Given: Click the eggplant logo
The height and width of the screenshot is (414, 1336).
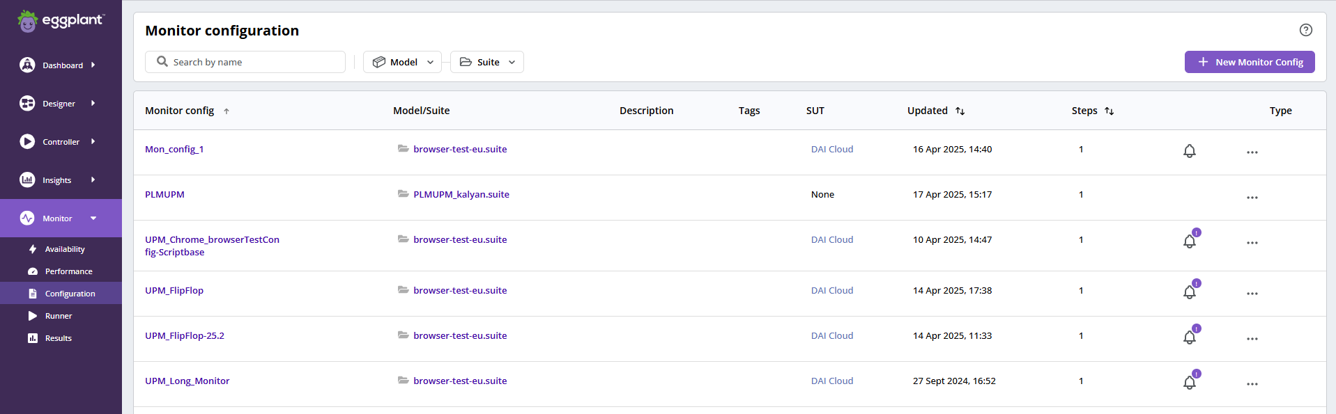Looking at the screenshot, I should (x=61, y=21).
